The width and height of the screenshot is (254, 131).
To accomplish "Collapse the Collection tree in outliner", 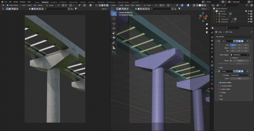I will pyautogui.click(x=214, y=11).
